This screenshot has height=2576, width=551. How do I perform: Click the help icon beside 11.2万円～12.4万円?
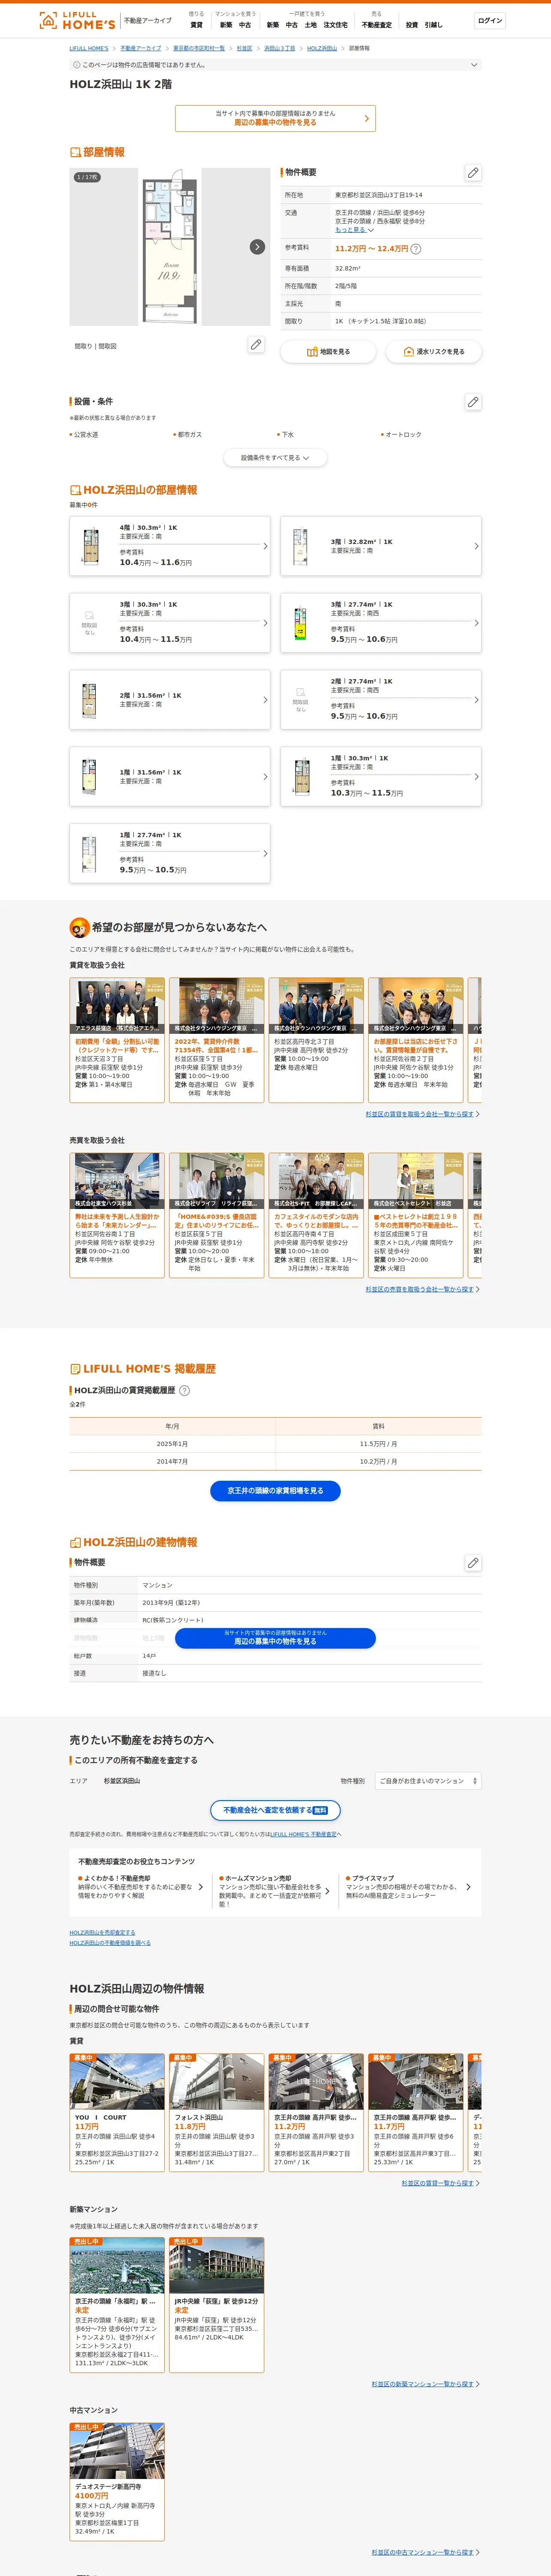pos(416,249)
